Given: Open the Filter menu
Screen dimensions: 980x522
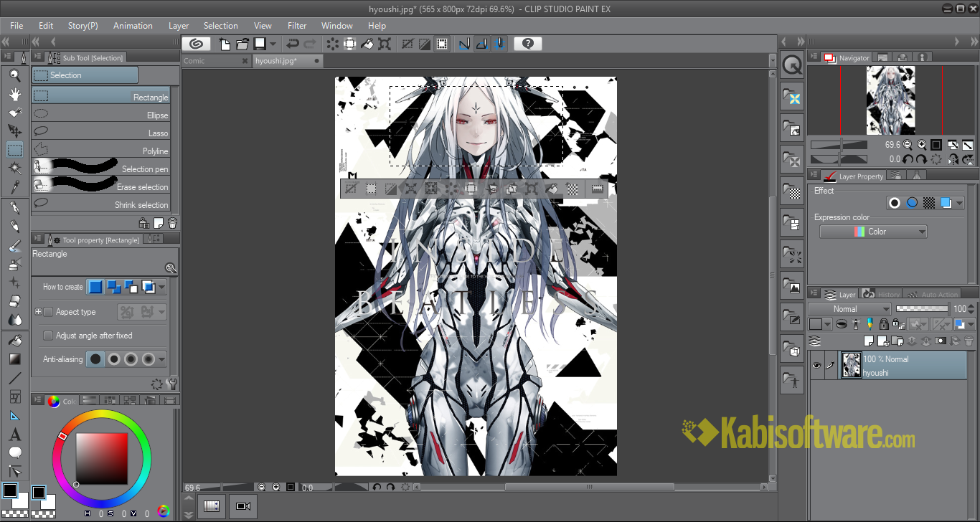Looking at the screenshot, I should (x=297, y=26).
